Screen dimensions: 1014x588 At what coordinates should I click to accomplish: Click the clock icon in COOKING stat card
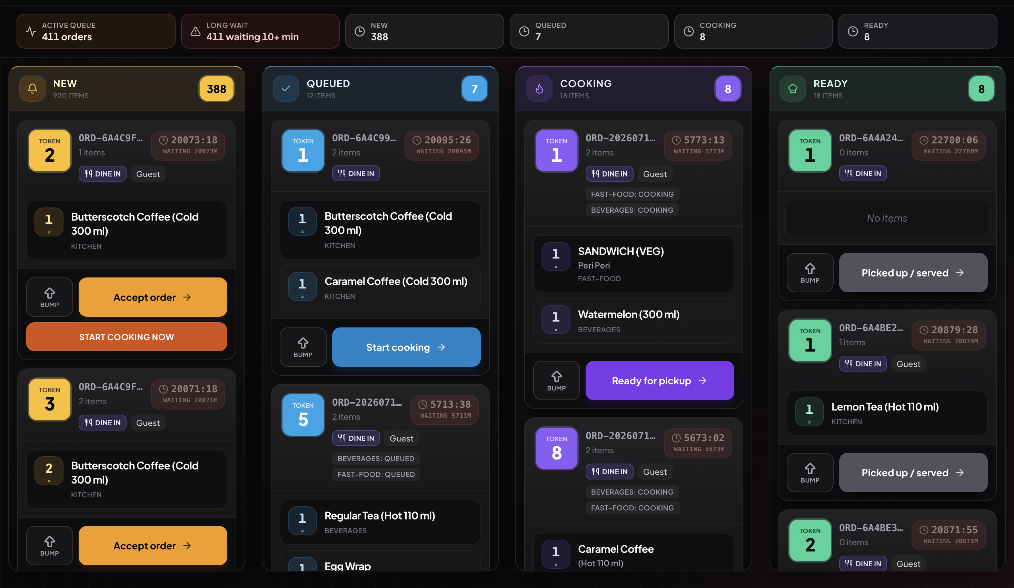tap(689, 31)
